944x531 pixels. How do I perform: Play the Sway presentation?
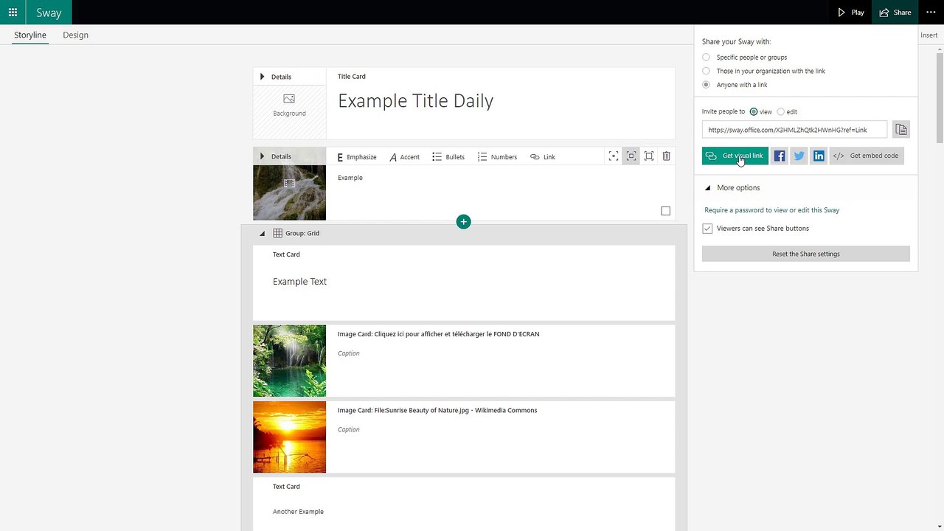click(x=850, y=13)
